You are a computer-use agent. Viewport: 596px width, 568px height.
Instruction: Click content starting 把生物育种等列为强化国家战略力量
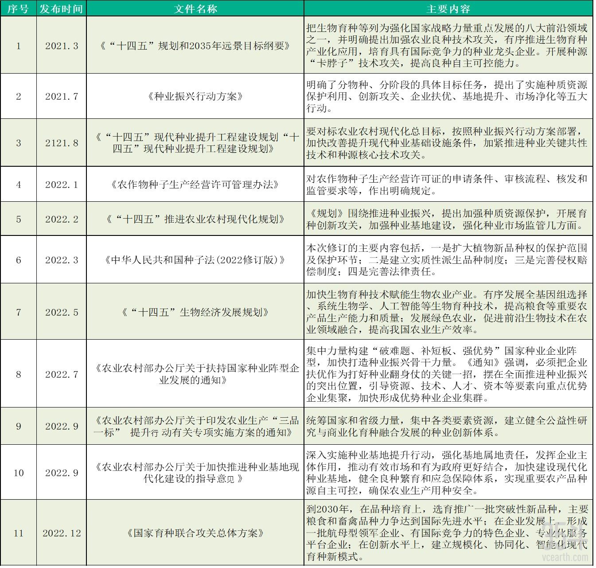448,45
